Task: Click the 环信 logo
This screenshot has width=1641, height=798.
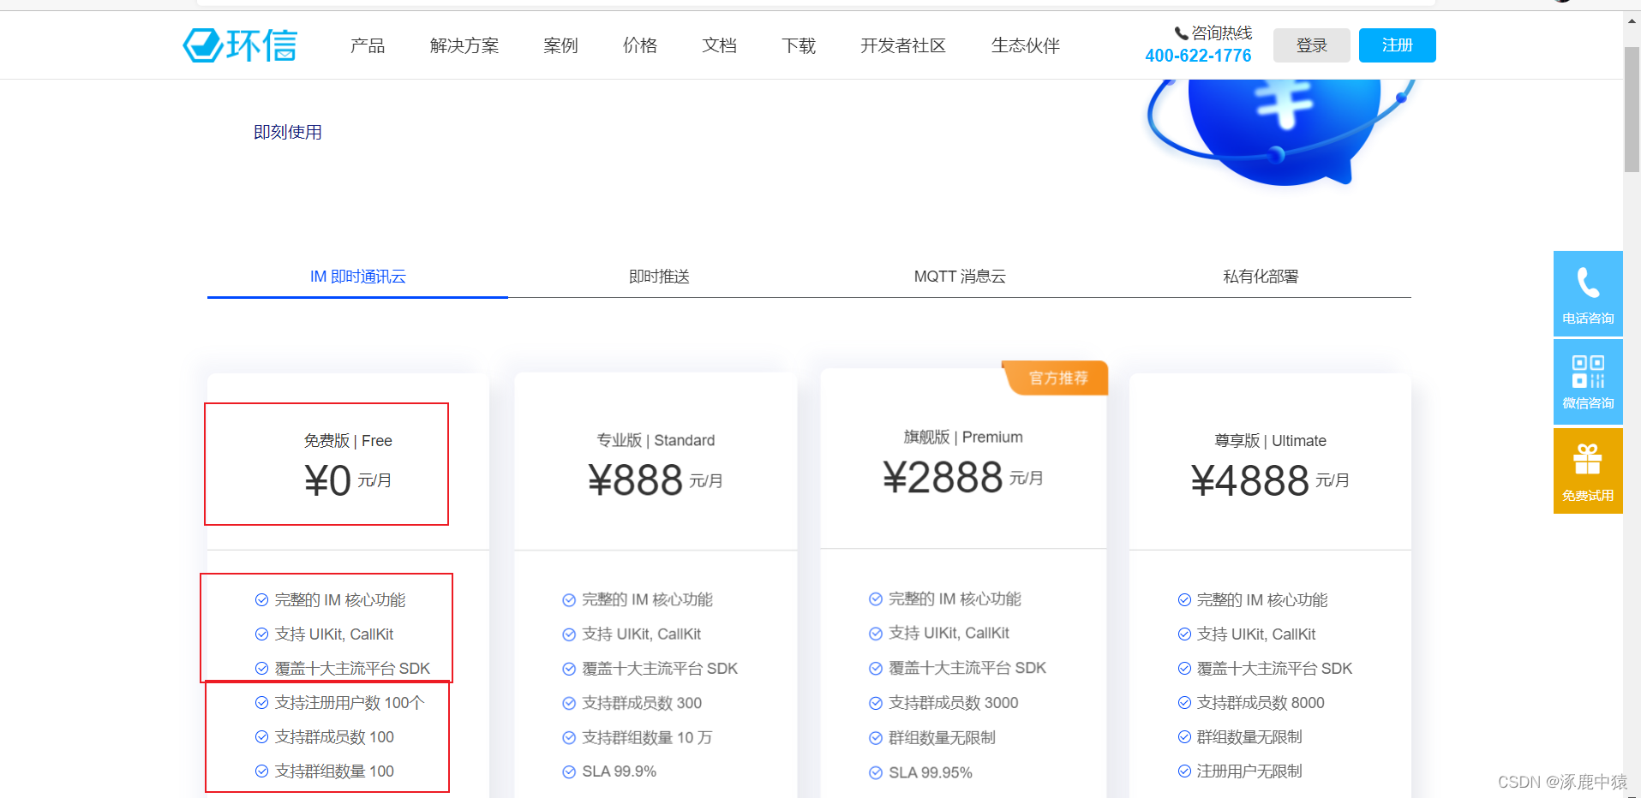Action: (x=240, y=45)
